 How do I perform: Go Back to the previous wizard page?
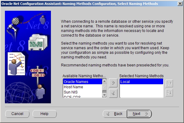(115, 114)
